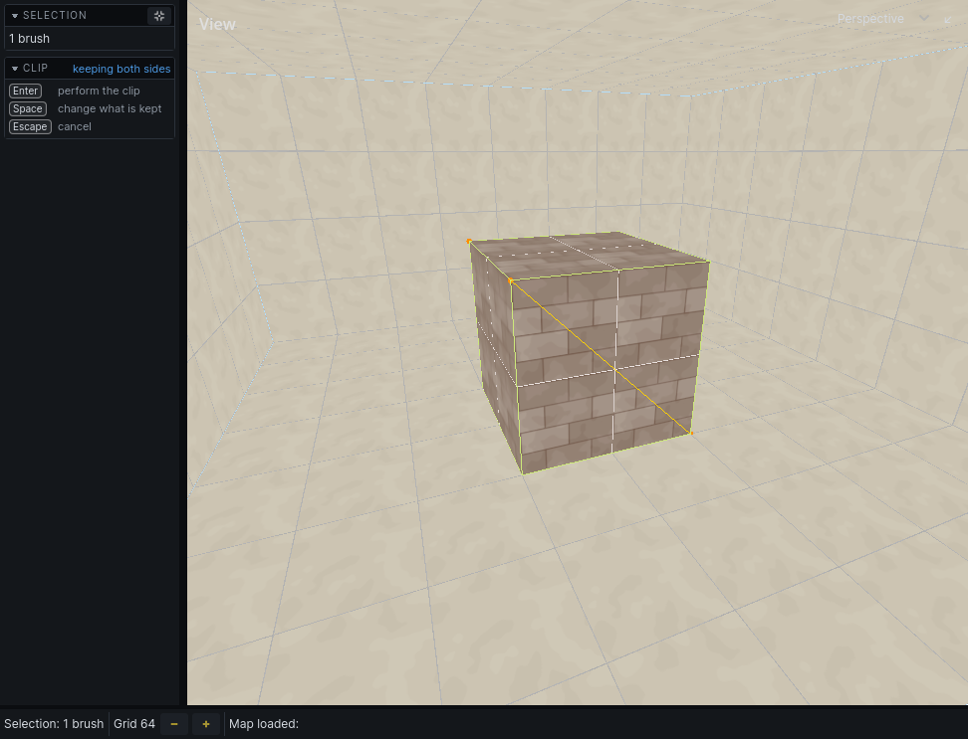Click the CLIP panel title text
Viewport: 968px width, 739px height.
click(35, 68)
